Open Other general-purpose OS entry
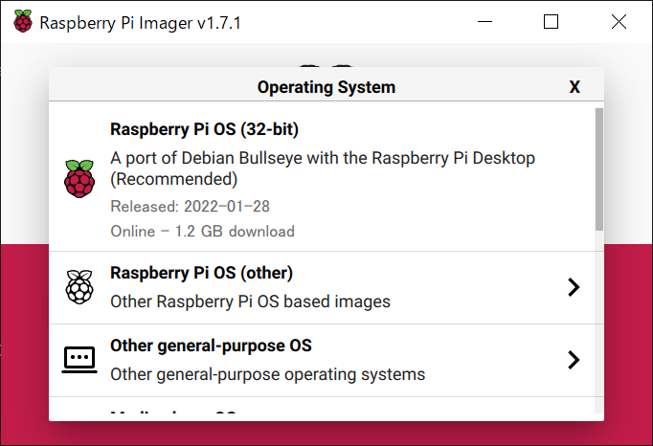Viewport: 653px width, 446px height. pos(322,360)
